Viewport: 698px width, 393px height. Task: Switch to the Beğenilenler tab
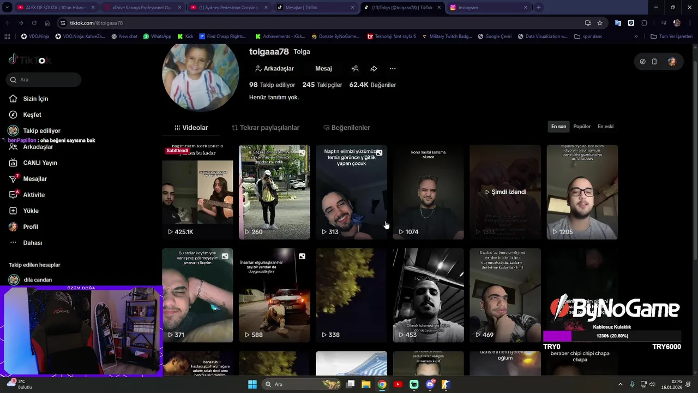(x=346, y=128)
